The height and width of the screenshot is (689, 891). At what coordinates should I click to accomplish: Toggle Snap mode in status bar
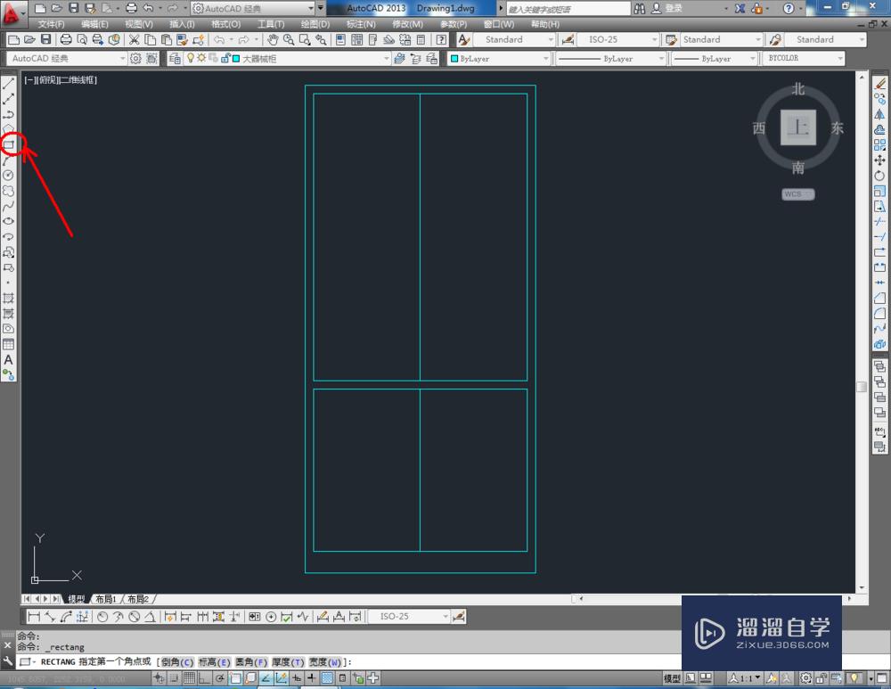tap(174, 677)
